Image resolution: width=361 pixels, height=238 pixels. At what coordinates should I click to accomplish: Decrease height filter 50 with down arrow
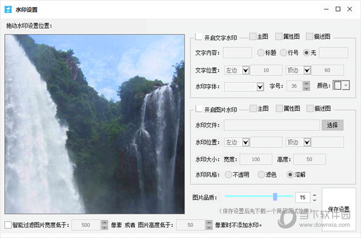pyautogui.click(x=209, y=227)
